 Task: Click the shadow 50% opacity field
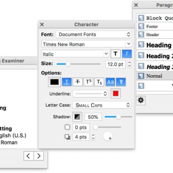[x=93, y=117]
